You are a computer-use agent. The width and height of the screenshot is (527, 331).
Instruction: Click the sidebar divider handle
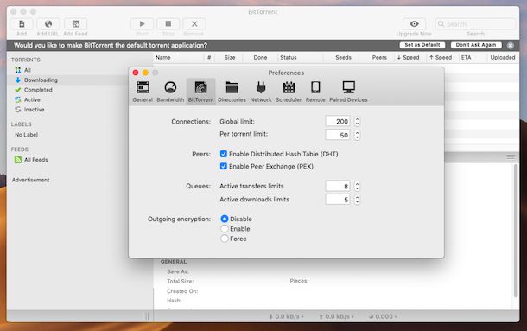coord(147,316)
